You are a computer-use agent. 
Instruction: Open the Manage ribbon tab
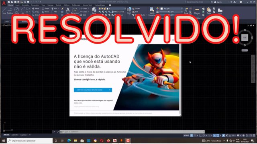click(x=50, y=5)
